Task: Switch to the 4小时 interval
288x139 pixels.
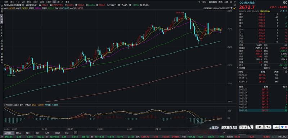Action: [x=48, y=2]
